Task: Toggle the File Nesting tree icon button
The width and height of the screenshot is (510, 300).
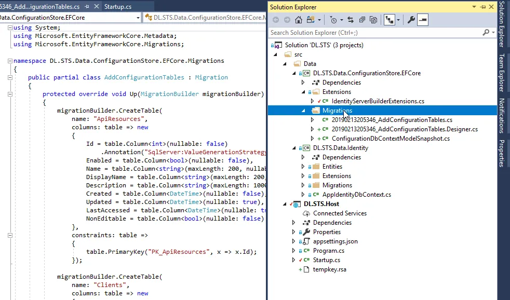Action: coord(389,20)
